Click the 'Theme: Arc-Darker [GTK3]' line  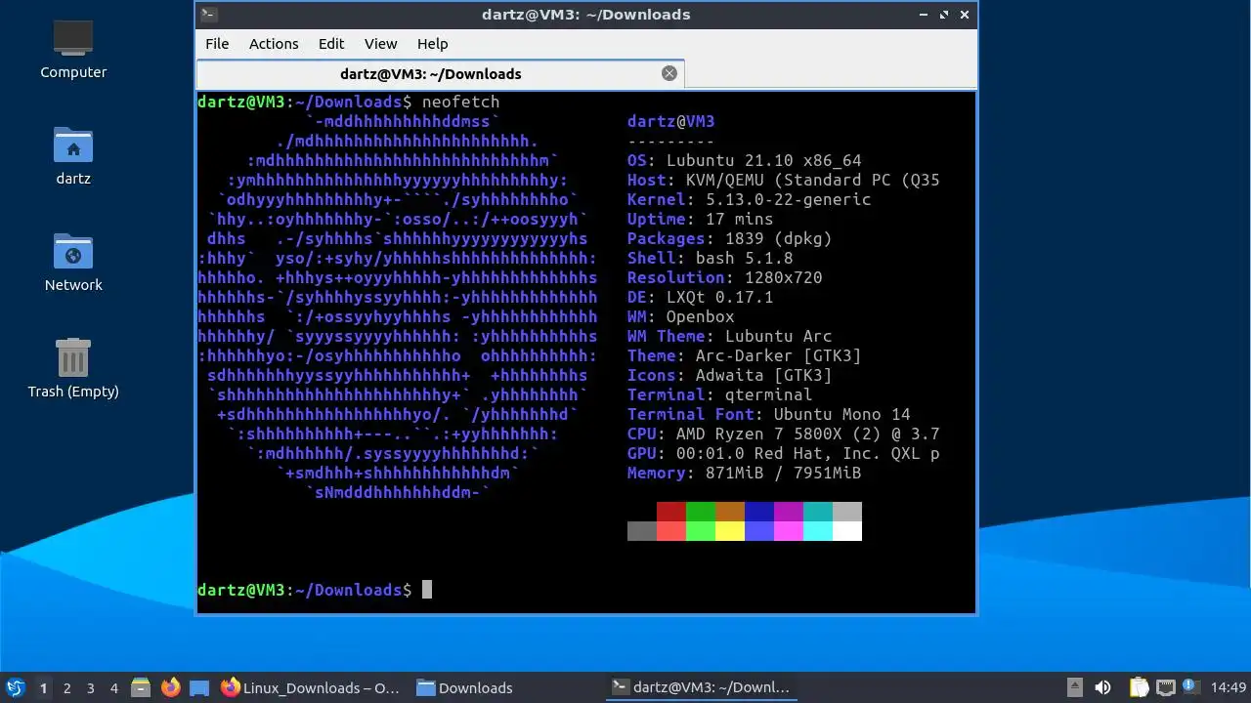(x=745, y=355)
